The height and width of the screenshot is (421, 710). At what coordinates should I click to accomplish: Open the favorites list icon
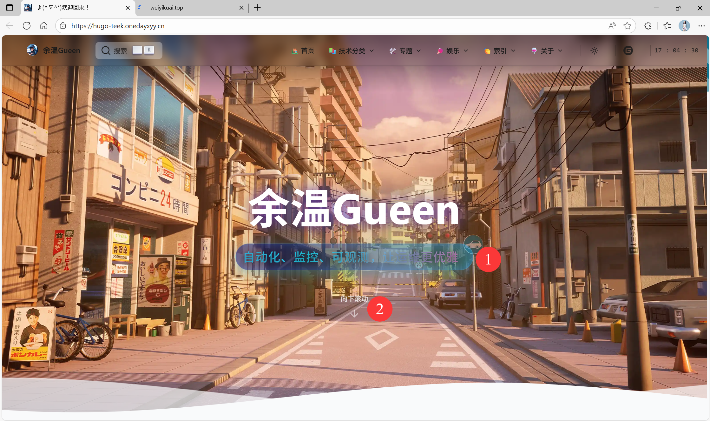tap(667, 26)
